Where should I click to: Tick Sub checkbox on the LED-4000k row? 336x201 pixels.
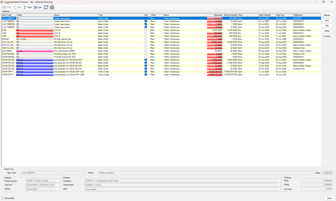coord(146,51)
